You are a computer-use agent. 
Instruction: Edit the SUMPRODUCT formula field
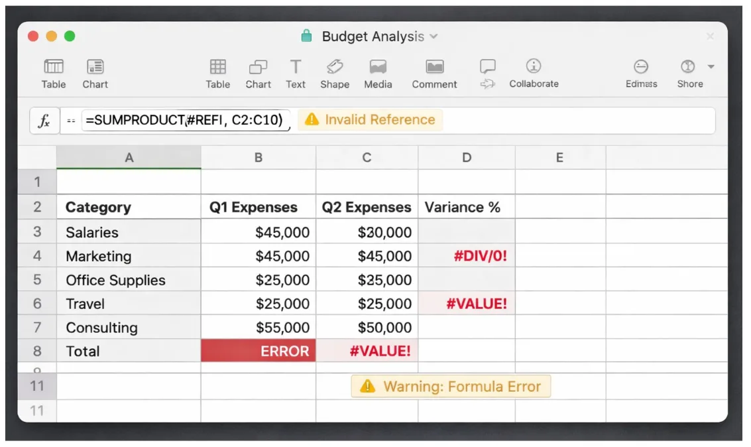tap(186, 120)
